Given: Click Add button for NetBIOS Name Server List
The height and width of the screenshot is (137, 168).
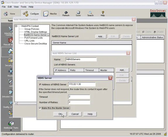Looking at the screenshot, I should [101, 36].
